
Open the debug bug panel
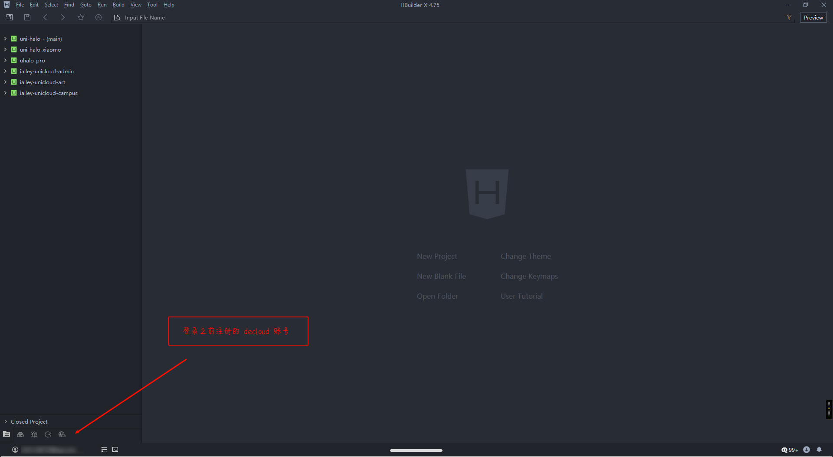pos(34,434)
